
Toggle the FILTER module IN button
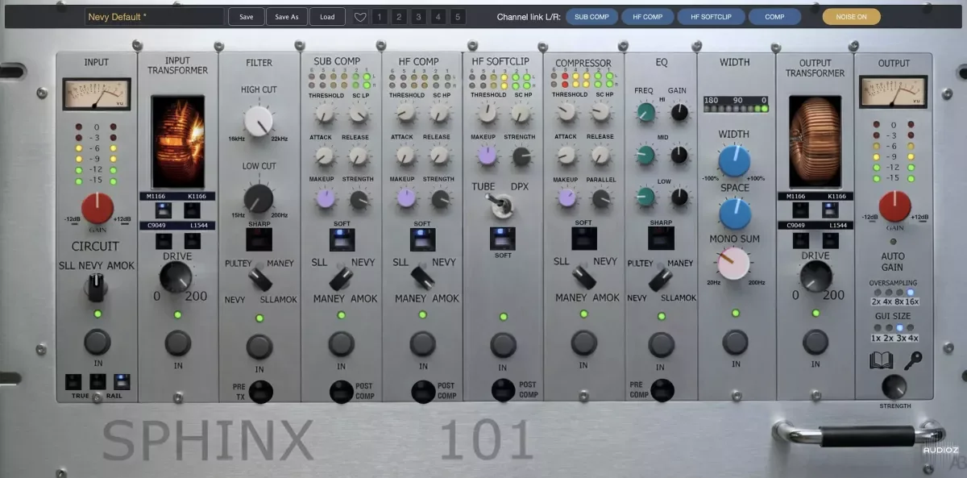[x=259, y=347]
